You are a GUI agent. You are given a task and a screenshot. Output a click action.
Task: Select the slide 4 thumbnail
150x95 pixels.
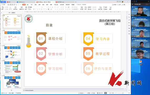12,51
